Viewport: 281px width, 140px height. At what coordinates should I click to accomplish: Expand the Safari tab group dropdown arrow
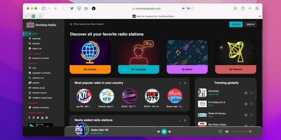(x=49, y=8)
